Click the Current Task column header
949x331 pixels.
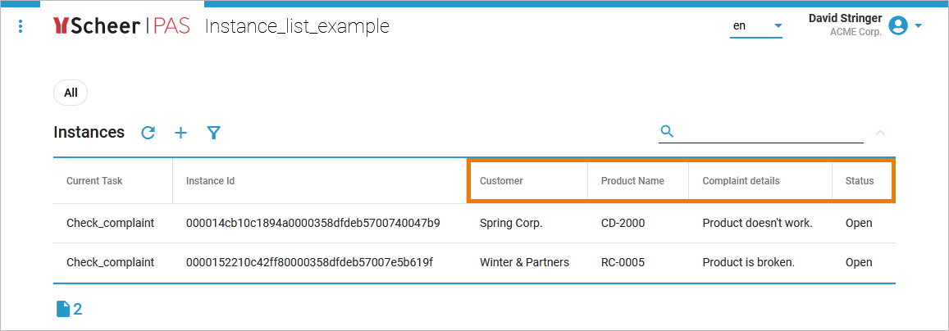94,181
